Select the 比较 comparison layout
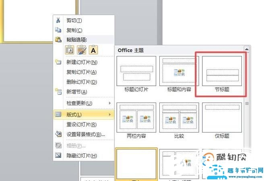 (x=180, y=117)
